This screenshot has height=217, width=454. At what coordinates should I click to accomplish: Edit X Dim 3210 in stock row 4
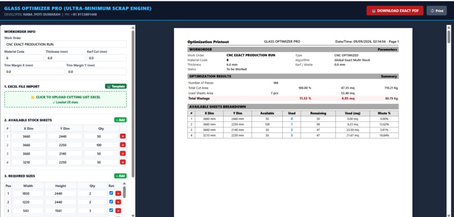tap(29, 162)
